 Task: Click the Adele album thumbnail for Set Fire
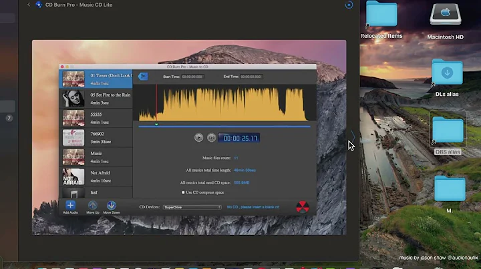[73, 99]
